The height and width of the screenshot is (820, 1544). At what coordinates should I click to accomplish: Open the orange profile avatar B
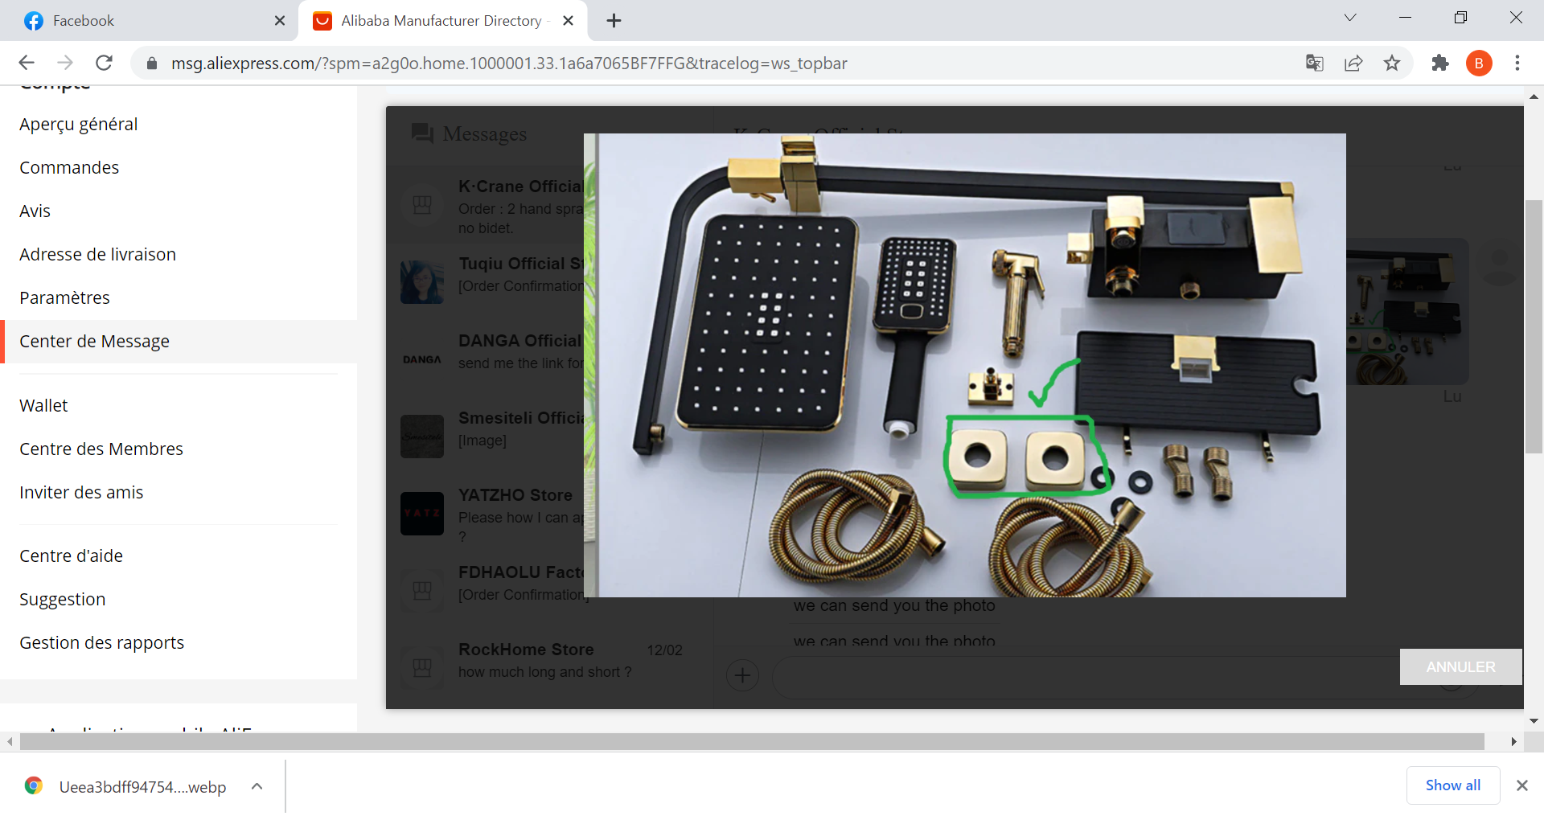pyautogui.click(x=1478, y=63)
